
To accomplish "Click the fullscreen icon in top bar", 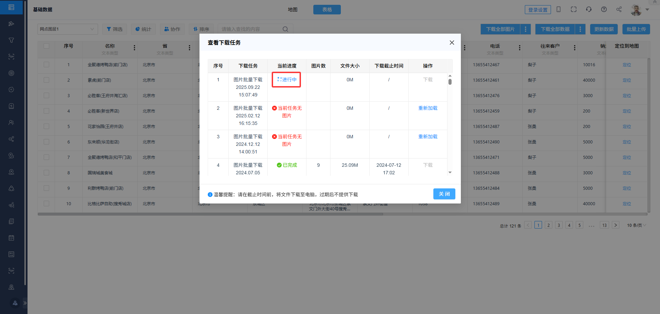I will coord(573,9).
